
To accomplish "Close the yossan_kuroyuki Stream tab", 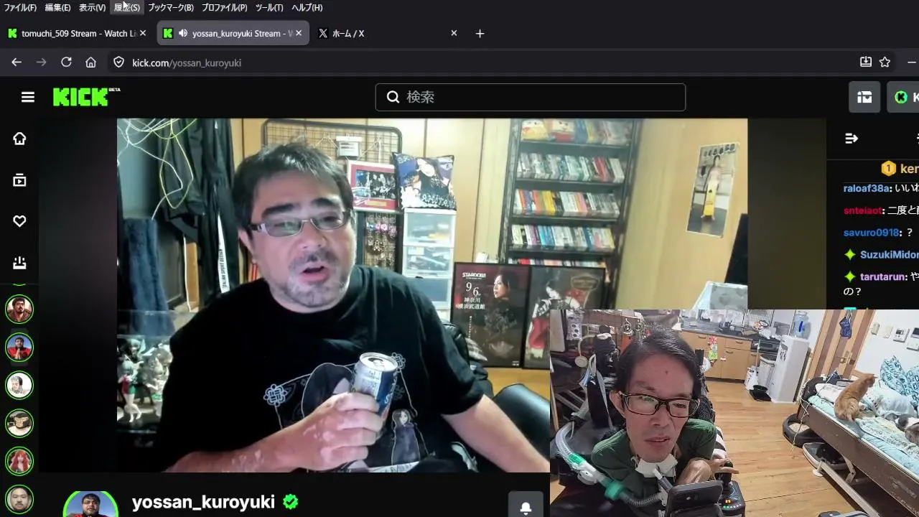I will 299,33.
